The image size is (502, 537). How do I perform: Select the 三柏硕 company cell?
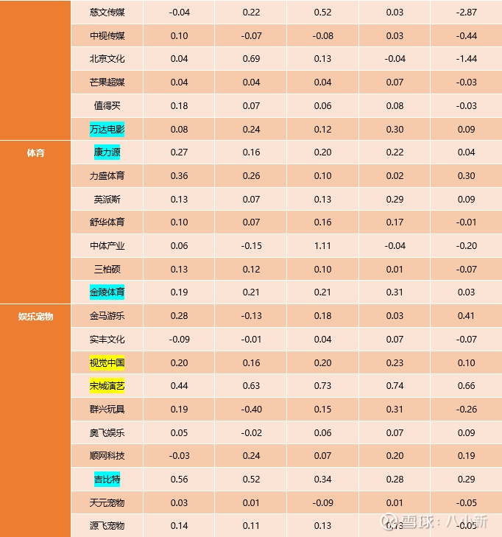click(107, 269)
